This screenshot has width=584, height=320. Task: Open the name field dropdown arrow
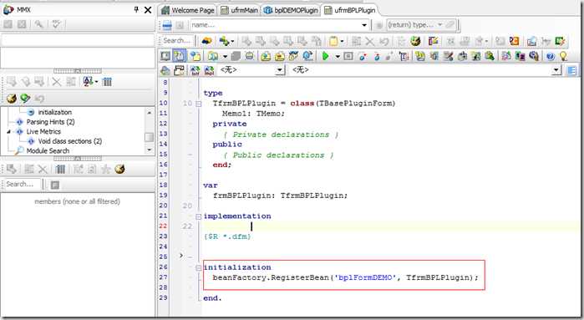(364, 25)
